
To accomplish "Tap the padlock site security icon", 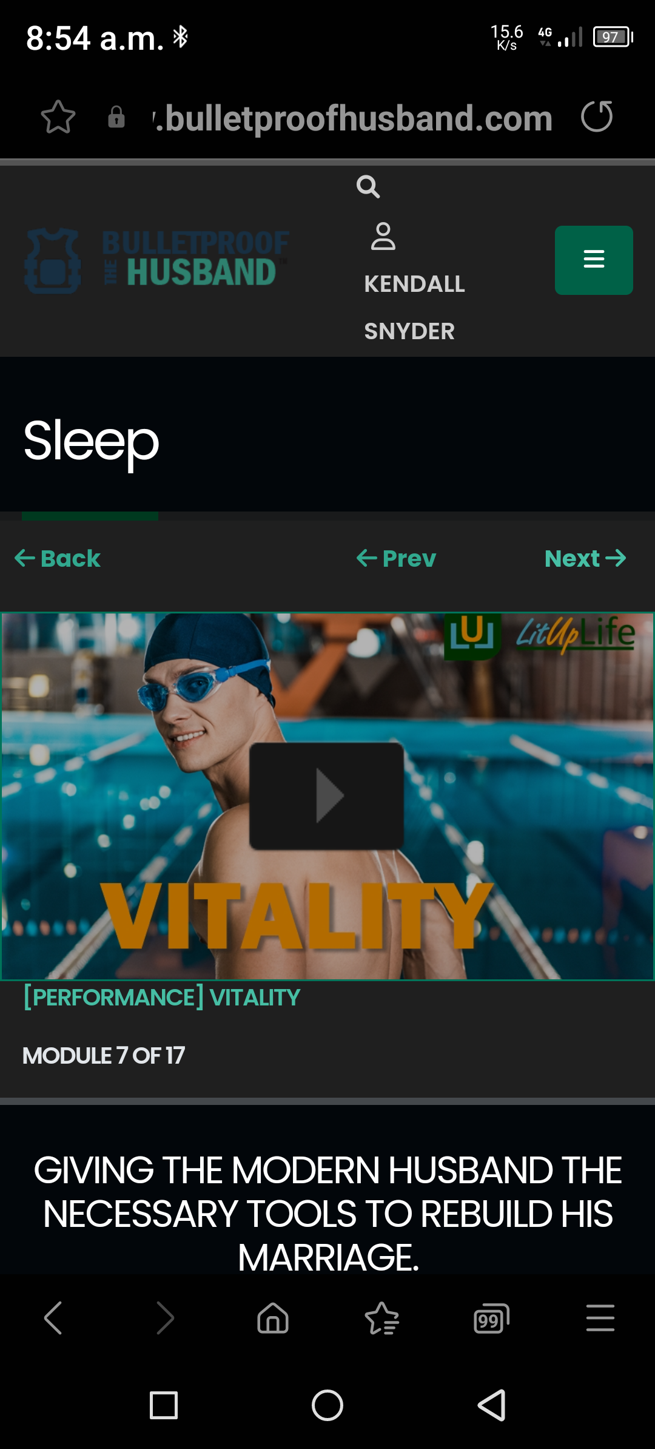I will pos(116,117).
